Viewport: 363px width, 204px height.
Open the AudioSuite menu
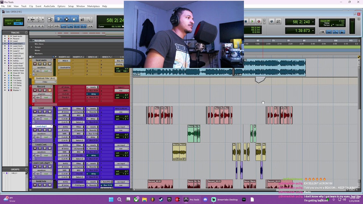click(49, 6)
